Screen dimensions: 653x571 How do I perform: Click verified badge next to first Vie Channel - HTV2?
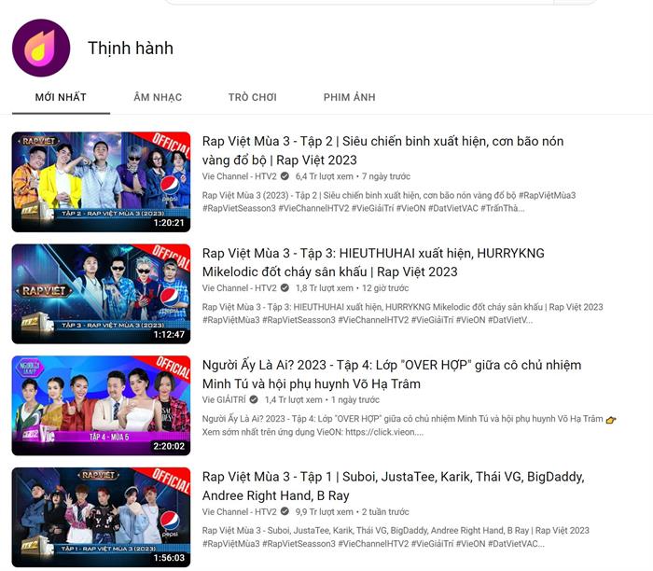coord(285,176)
